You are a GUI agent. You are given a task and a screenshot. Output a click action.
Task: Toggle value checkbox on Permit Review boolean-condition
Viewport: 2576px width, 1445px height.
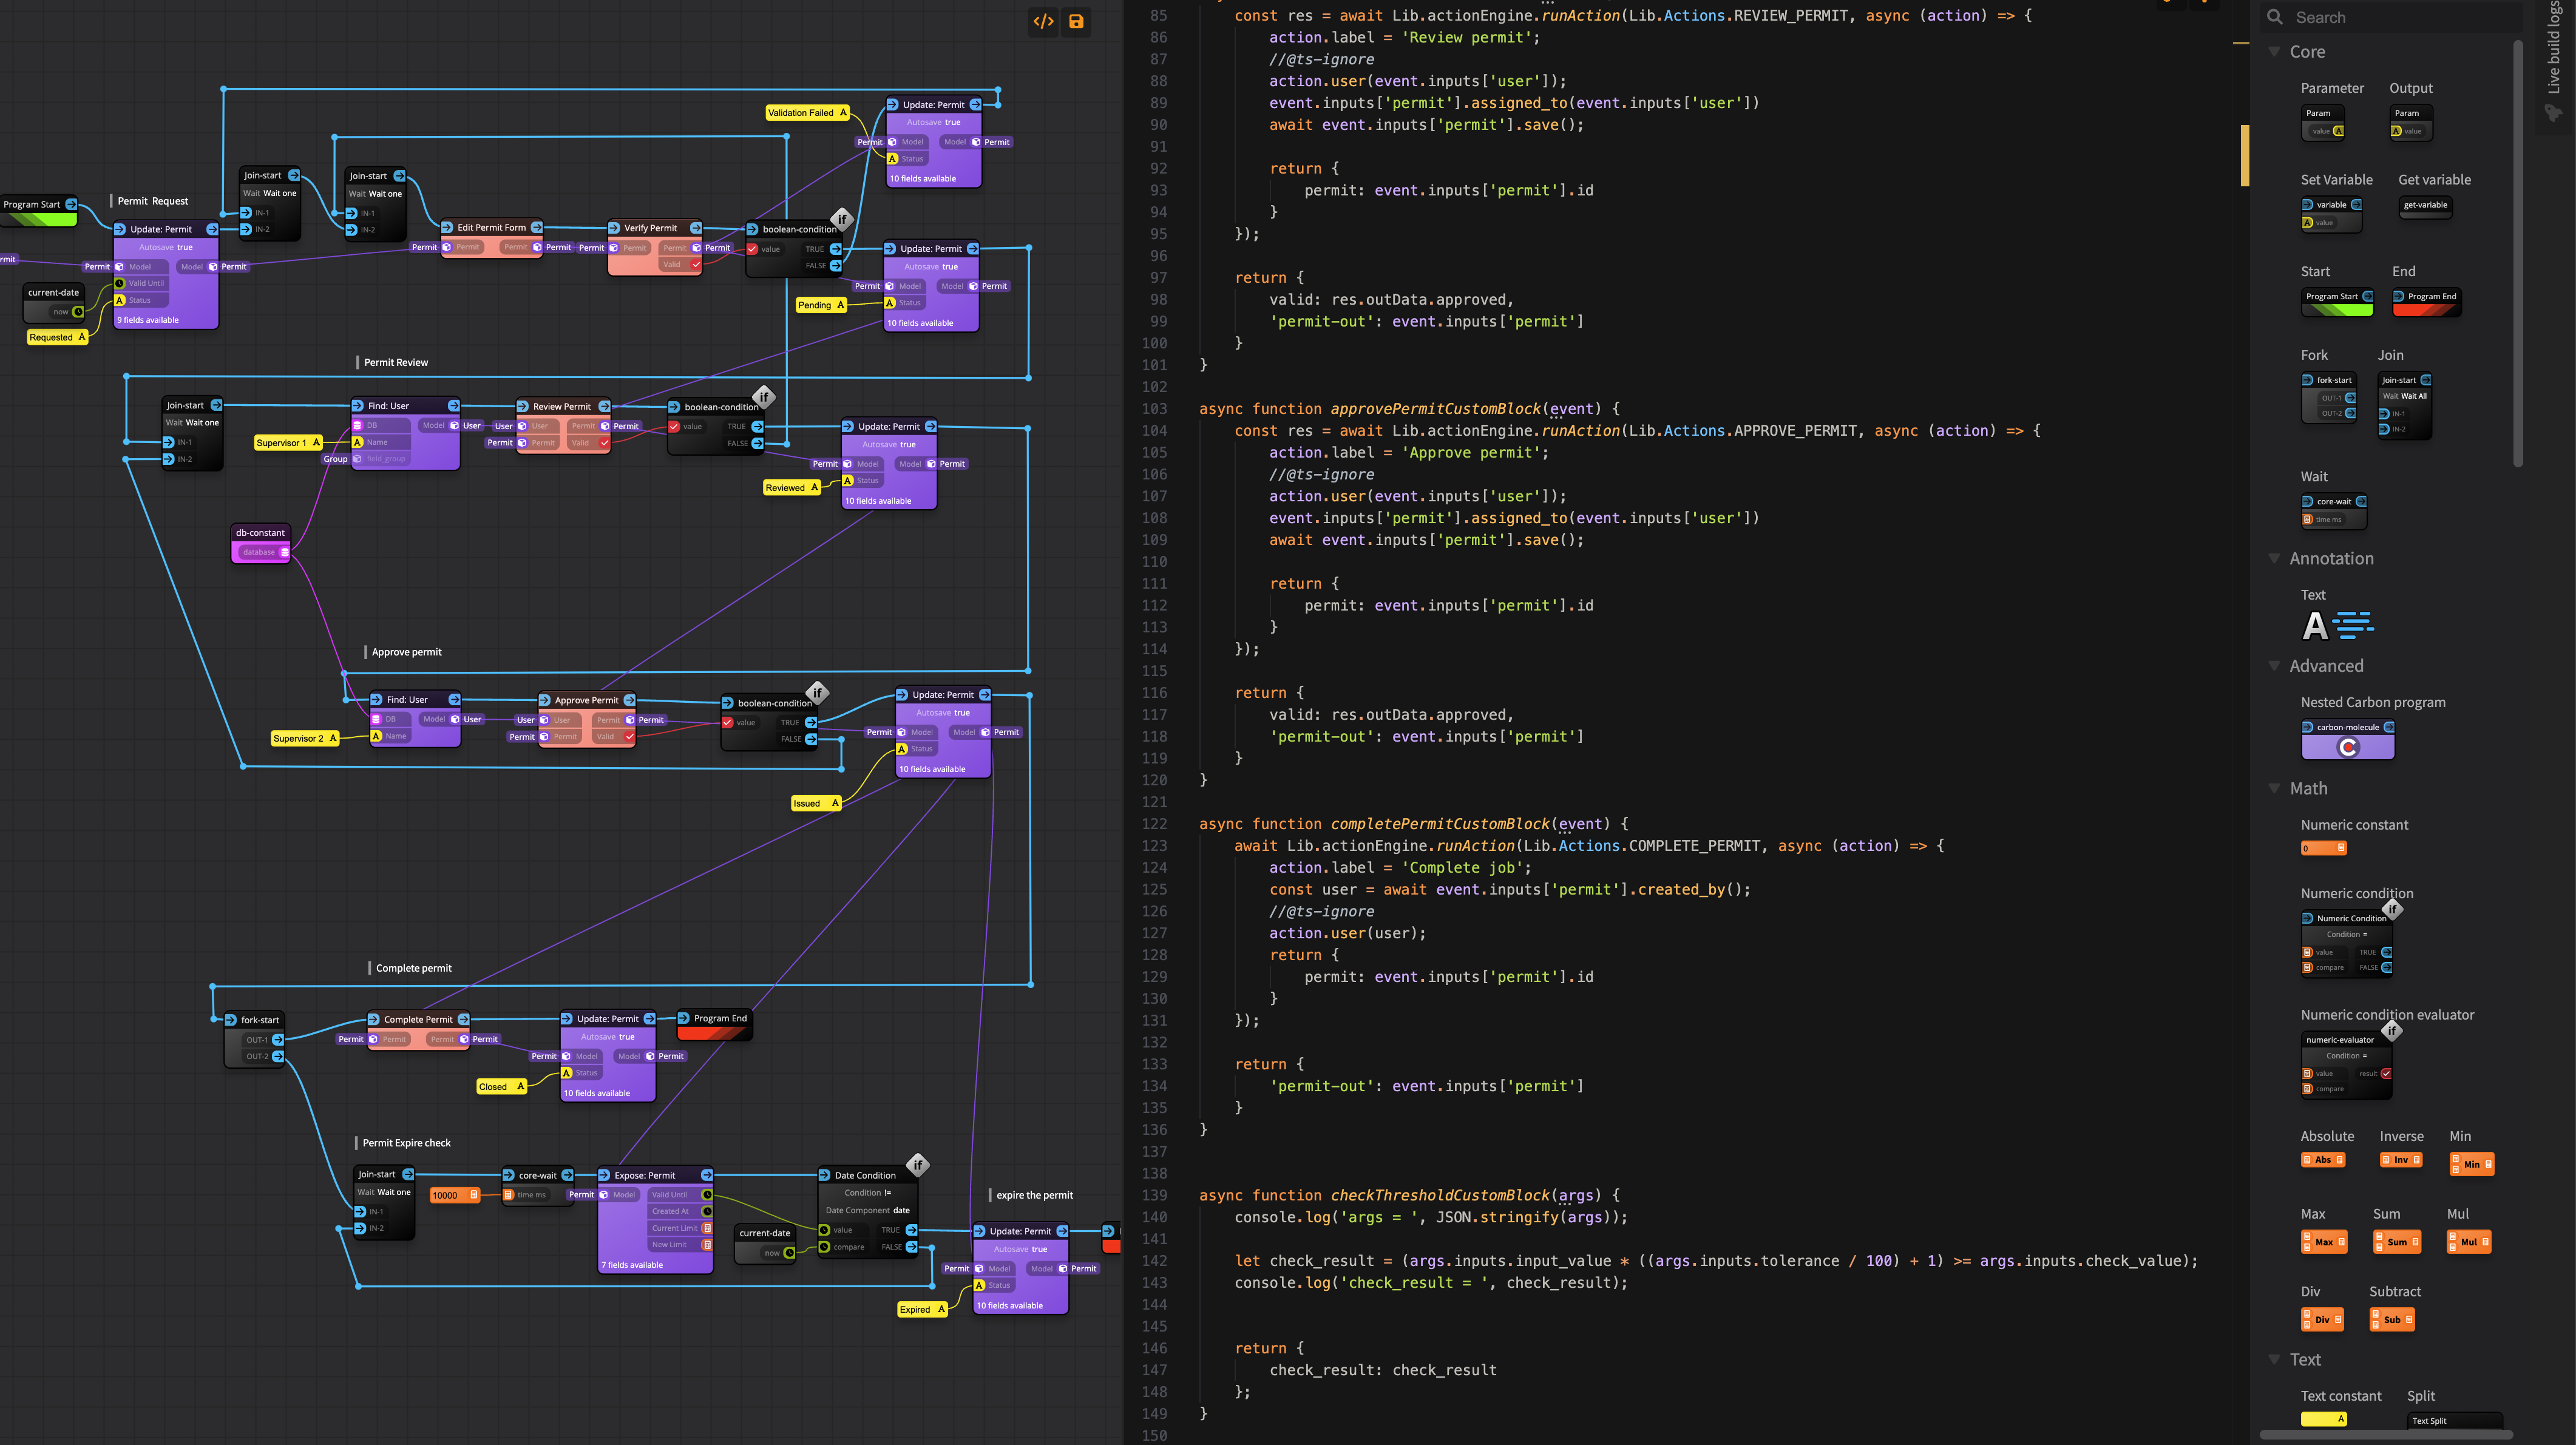[x=674, y=427]
